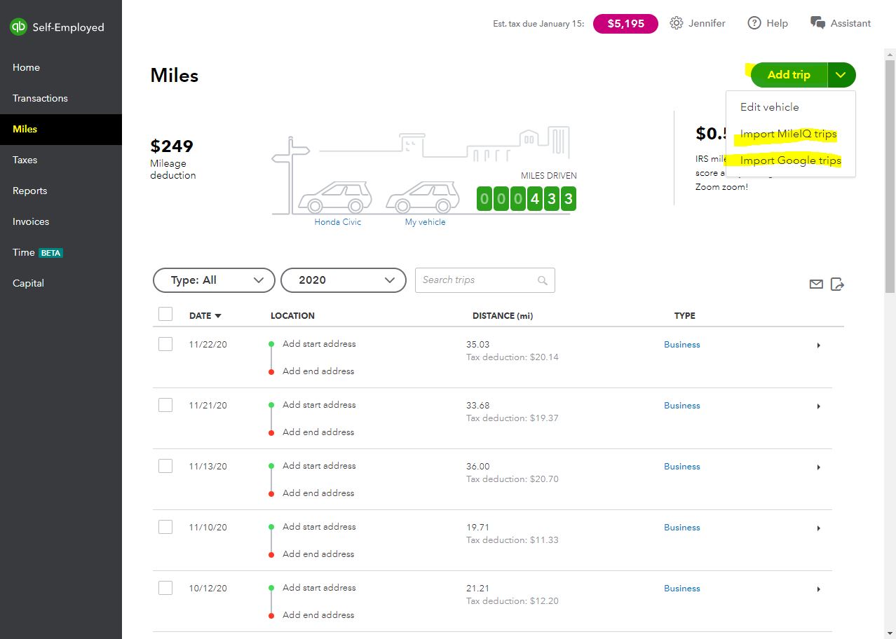896x639 pixels.
Task: Add start address for 11/22/20 trip
Action: click(x=319, y=344)
